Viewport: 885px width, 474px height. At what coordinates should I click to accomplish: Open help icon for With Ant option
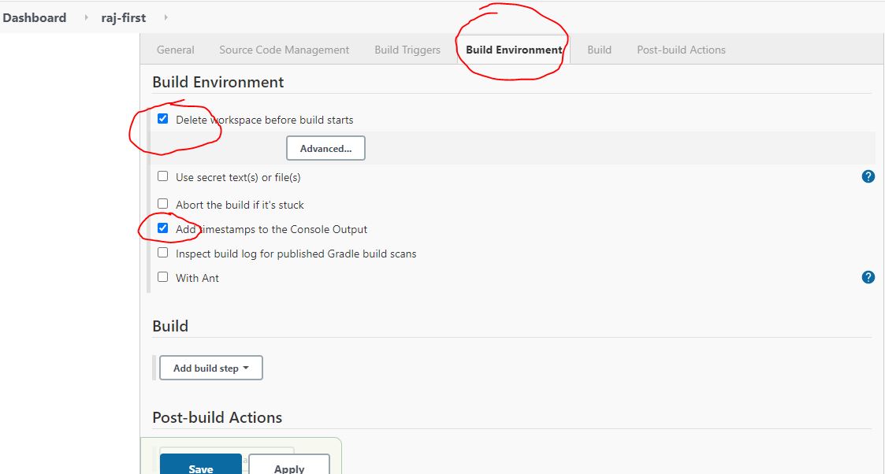click(x=868, y=277)
